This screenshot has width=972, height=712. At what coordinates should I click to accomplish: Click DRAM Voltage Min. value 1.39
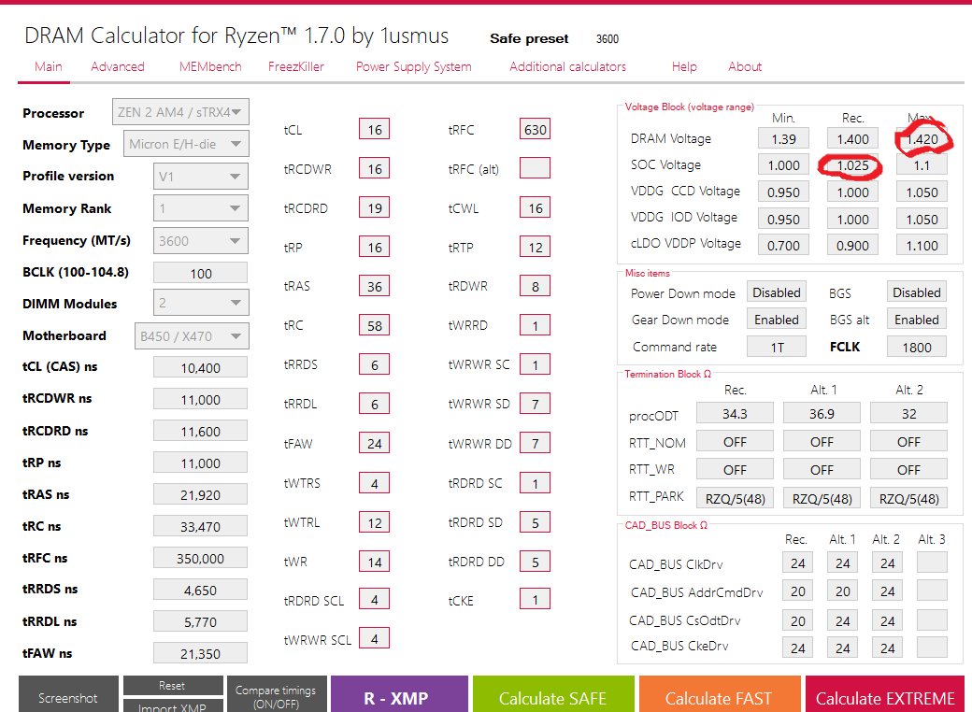[783, 139]
